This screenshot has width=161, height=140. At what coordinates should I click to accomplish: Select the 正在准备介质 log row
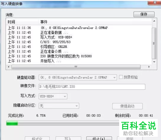tap(79, 51)
